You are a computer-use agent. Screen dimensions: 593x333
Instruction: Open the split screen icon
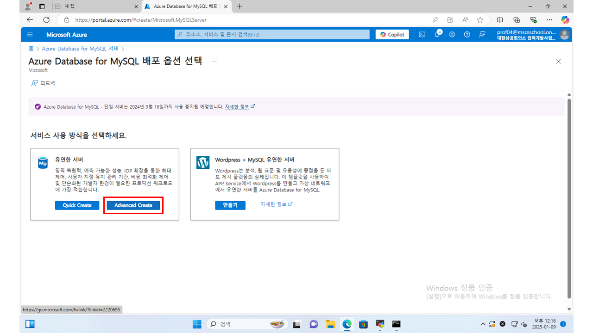coord(500,20)
